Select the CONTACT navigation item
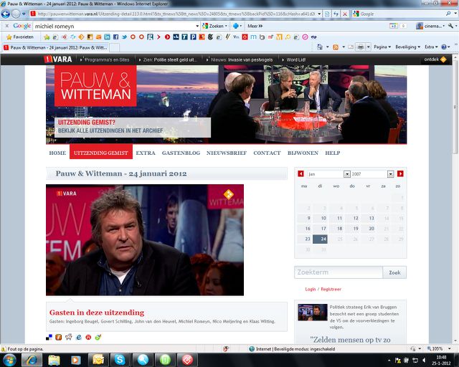The height and width of the screenshot is (367, 459). tap(267, 153)
